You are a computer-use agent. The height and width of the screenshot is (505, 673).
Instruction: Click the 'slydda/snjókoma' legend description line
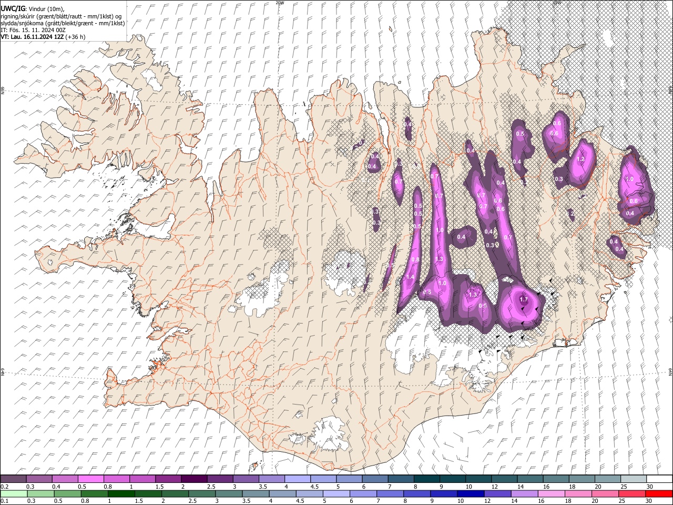point(63,23)
